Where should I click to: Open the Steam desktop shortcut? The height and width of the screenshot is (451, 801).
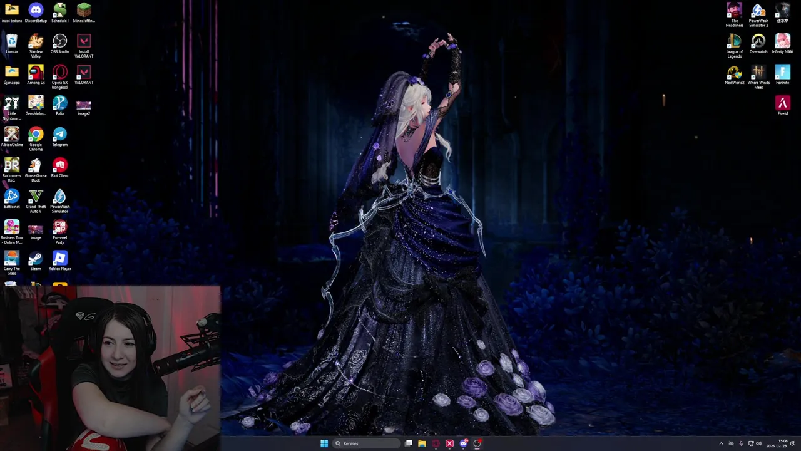36,261
